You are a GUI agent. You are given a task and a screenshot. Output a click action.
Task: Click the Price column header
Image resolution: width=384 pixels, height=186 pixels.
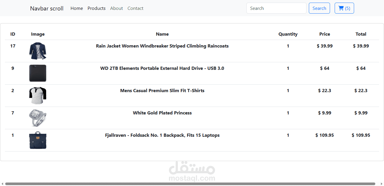tap(324, 34)
